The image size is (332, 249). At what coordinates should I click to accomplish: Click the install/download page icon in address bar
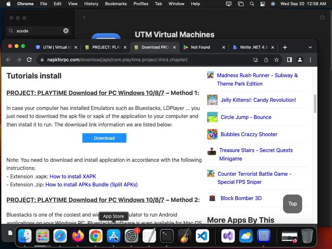[x=256, y=60]
